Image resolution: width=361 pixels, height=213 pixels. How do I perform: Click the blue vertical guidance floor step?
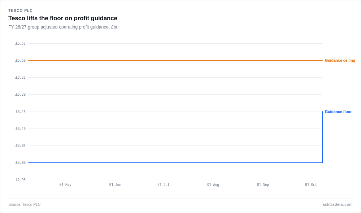tap(322, 137)
